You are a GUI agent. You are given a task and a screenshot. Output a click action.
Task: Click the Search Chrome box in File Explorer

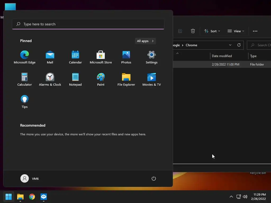[259, 45]
